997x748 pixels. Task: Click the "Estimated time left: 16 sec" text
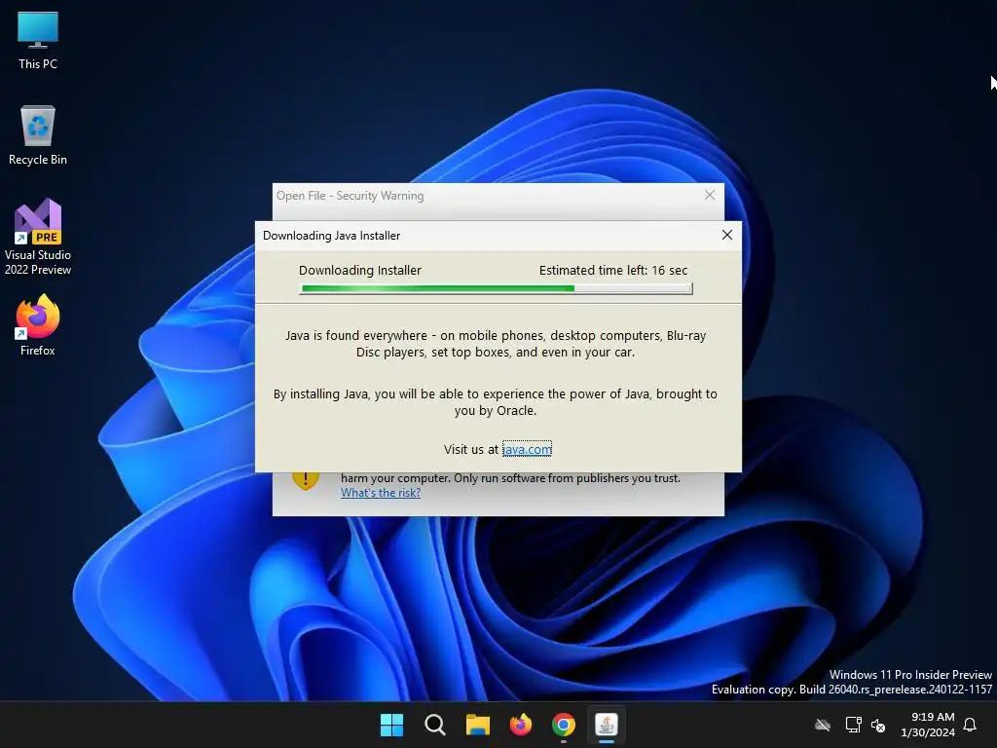point(613,271)
